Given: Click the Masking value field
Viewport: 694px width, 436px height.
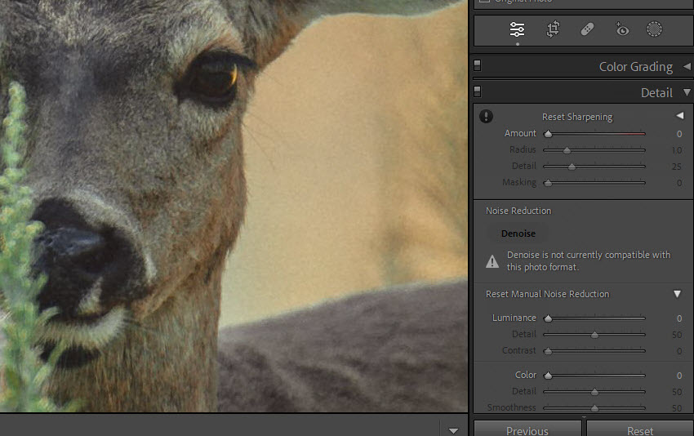Looking at the screenshot, I should [679, 183].
